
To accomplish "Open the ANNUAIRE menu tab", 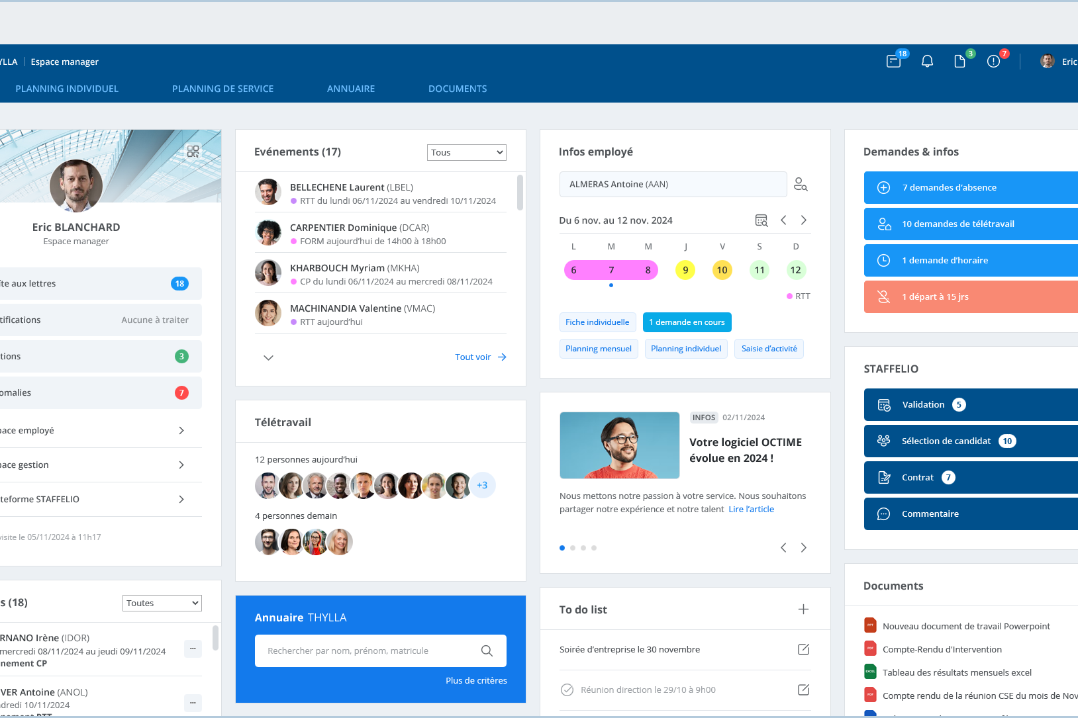I will pos(351,89).
